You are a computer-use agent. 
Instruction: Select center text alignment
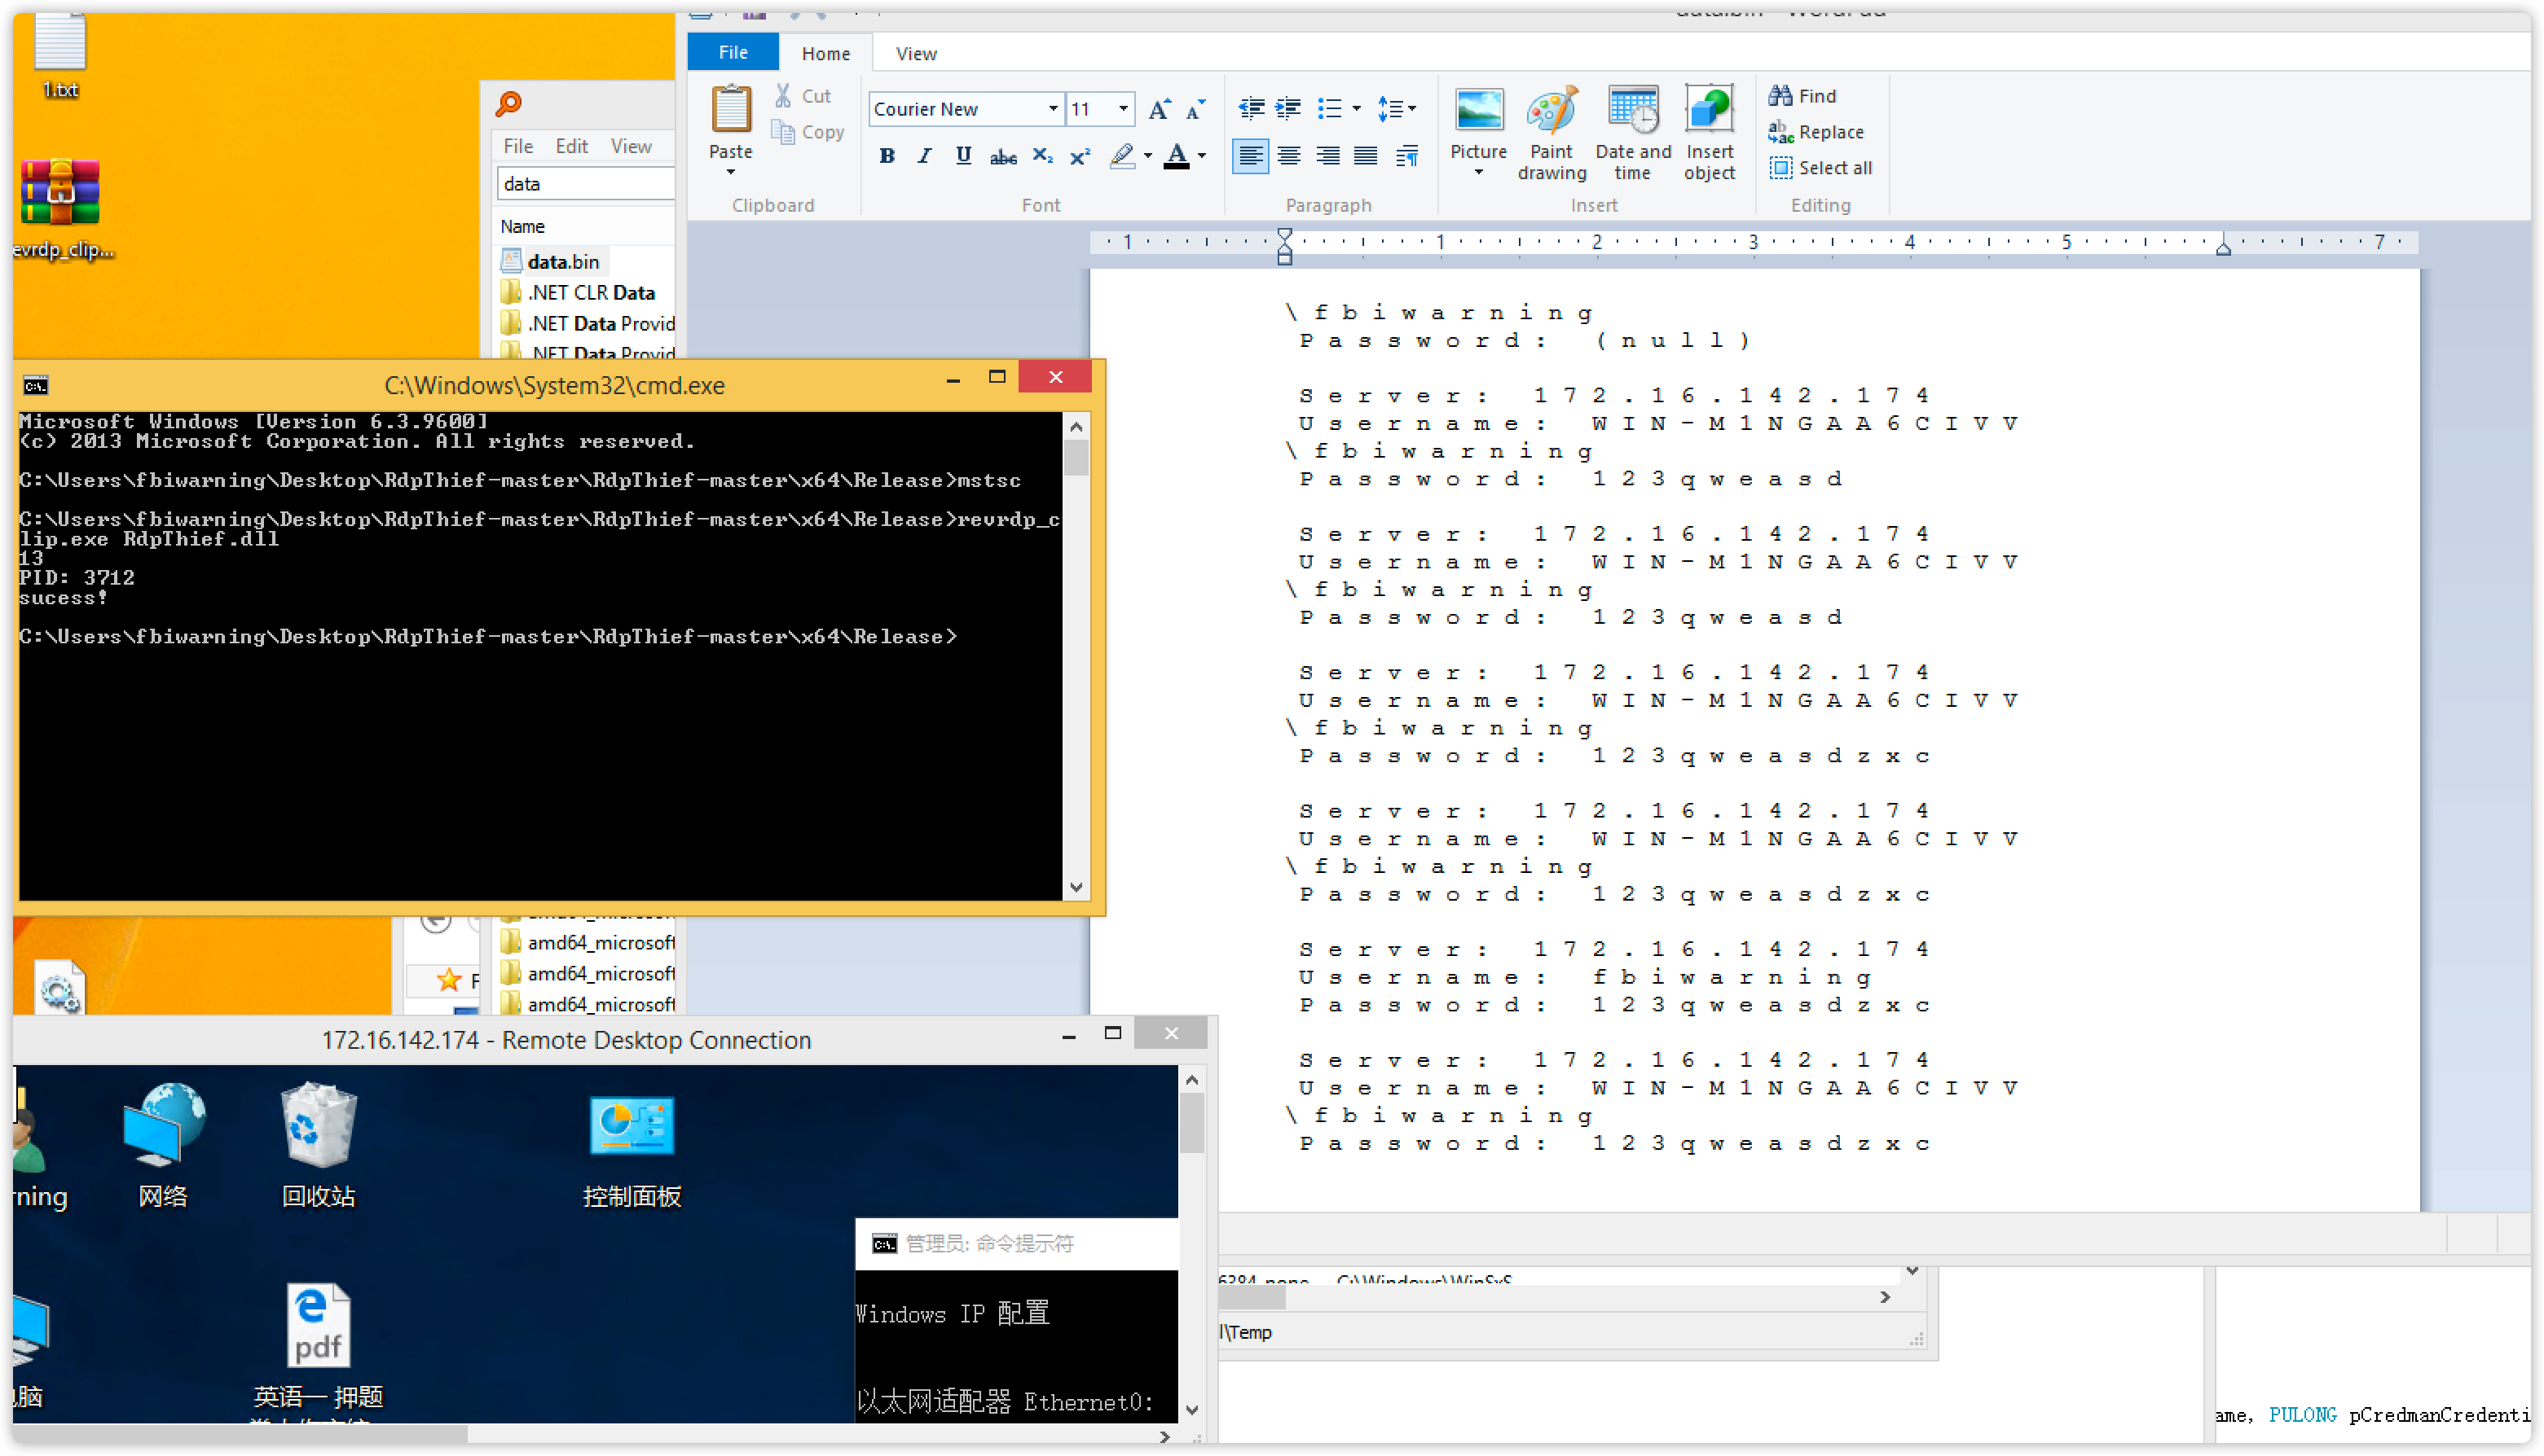(x=1288, y=156)
